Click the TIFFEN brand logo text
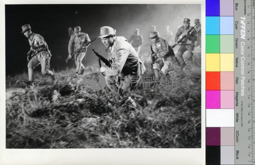This screenshot has height=165, width=255. tap(243, 28)
